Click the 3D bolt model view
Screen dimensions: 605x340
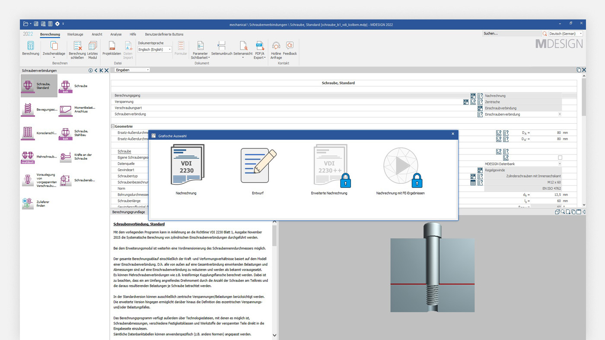[432, 267]
